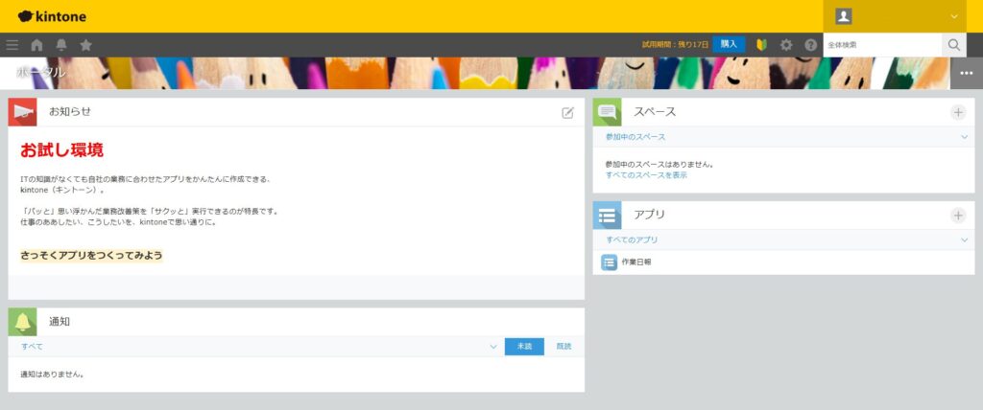
Task: Open the bookmarks star icon
Action: point(85,45)
